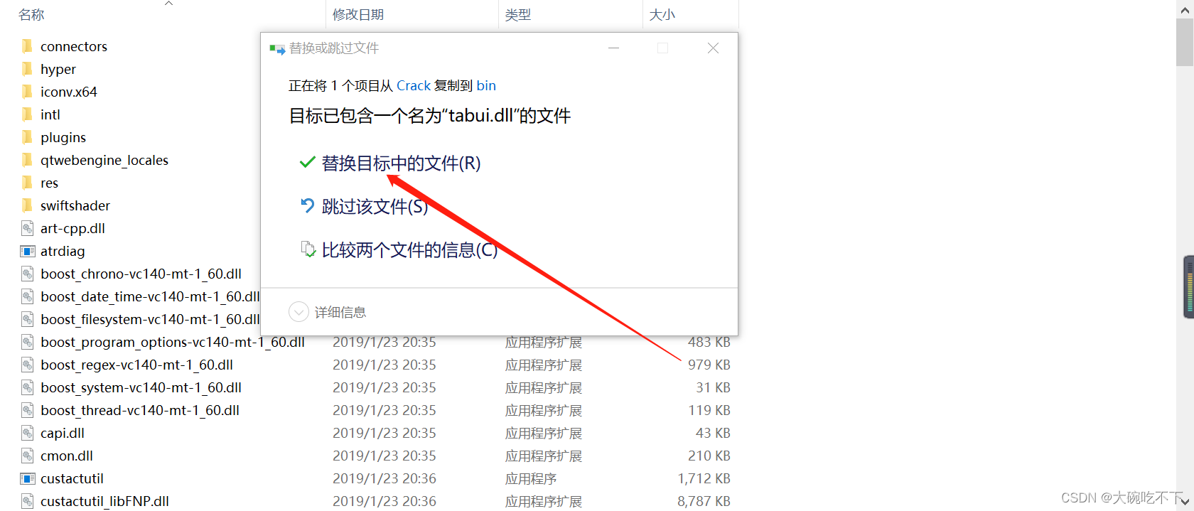Select the capi.dll file name
The width and height of the screenshot is (1194, 511).
[63, 433]
